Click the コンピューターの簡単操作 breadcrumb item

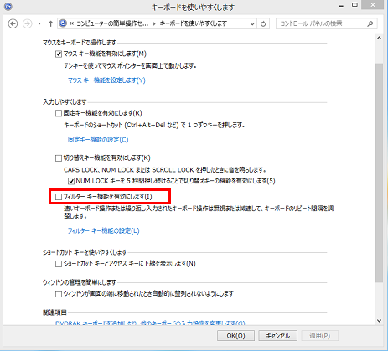pos(112,23)
